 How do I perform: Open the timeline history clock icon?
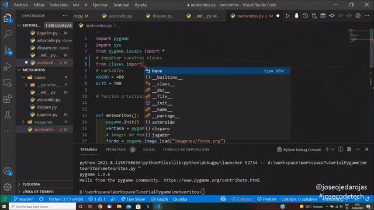pyautogui.click(x=305, y=16)
